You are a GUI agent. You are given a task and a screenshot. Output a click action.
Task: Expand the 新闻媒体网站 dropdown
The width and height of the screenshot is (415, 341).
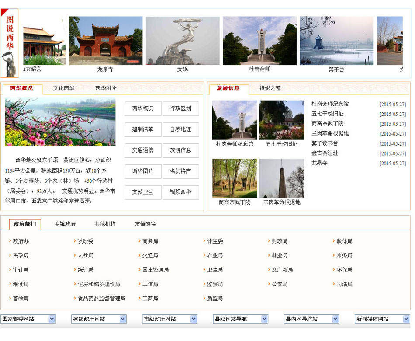[x=382, y=319]
